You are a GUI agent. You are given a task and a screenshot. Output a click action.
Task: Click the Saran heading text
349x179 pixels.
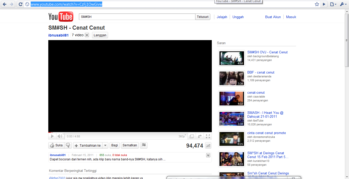click(x=221, y=43)
